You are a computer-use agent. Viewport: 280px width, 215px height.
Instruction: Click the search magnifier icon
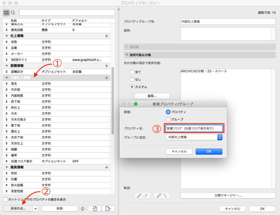pos(13,13)
